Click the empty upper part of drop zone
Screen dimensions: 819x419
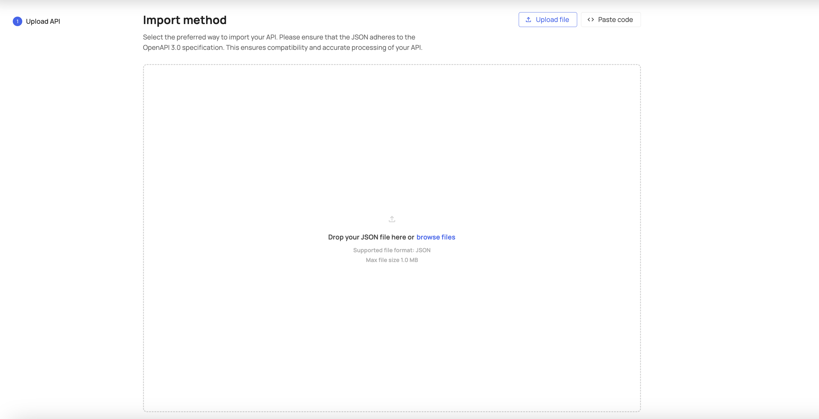click(x=392, y=127)
